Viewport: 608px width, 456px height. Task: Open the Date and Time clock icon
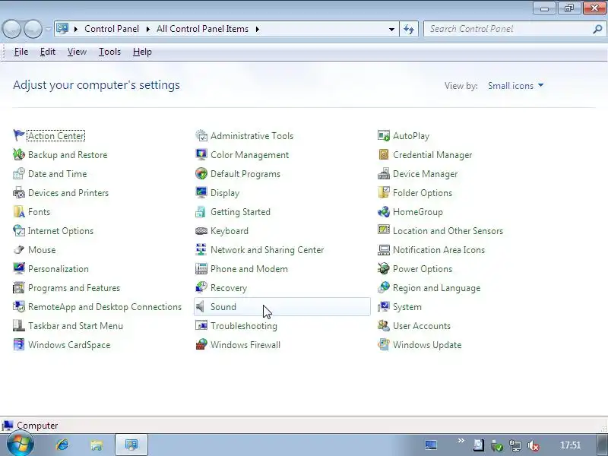(18, 174)
